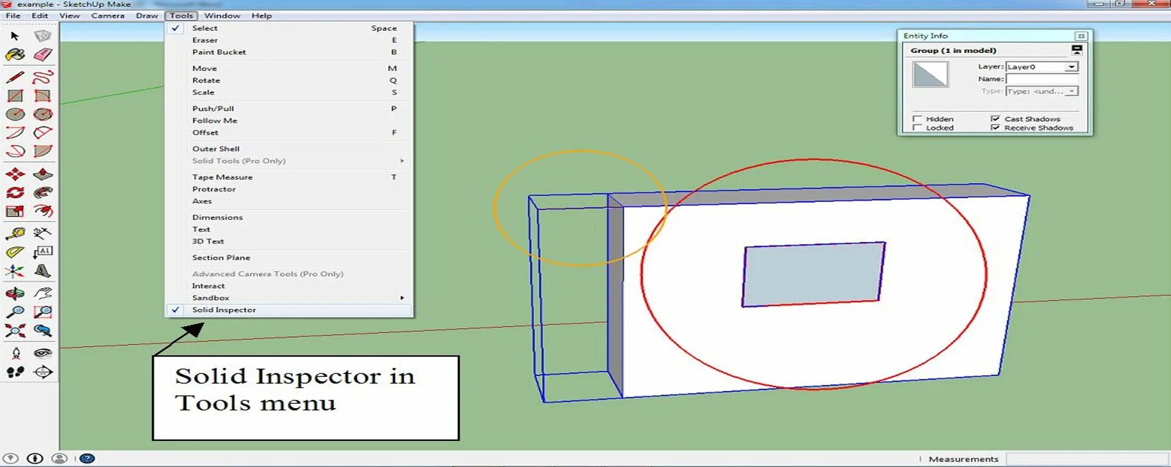Select the Follow Me tool icon
1171x467 pixels.
tap(43, 193)
